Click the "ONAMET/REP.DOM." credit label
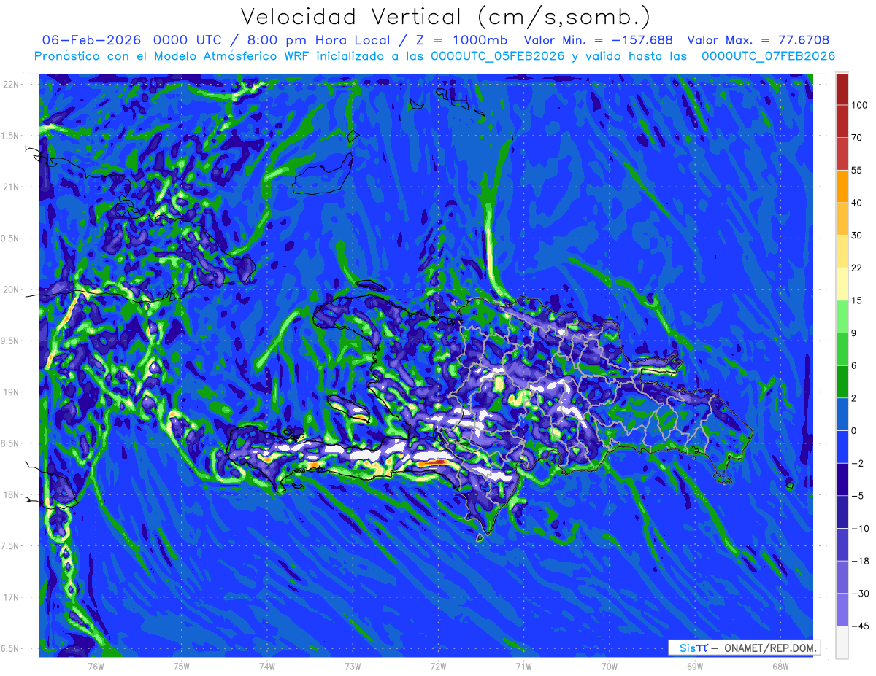Image resolution: width=876 pixels, height=676 pixels. pos(772,648)
